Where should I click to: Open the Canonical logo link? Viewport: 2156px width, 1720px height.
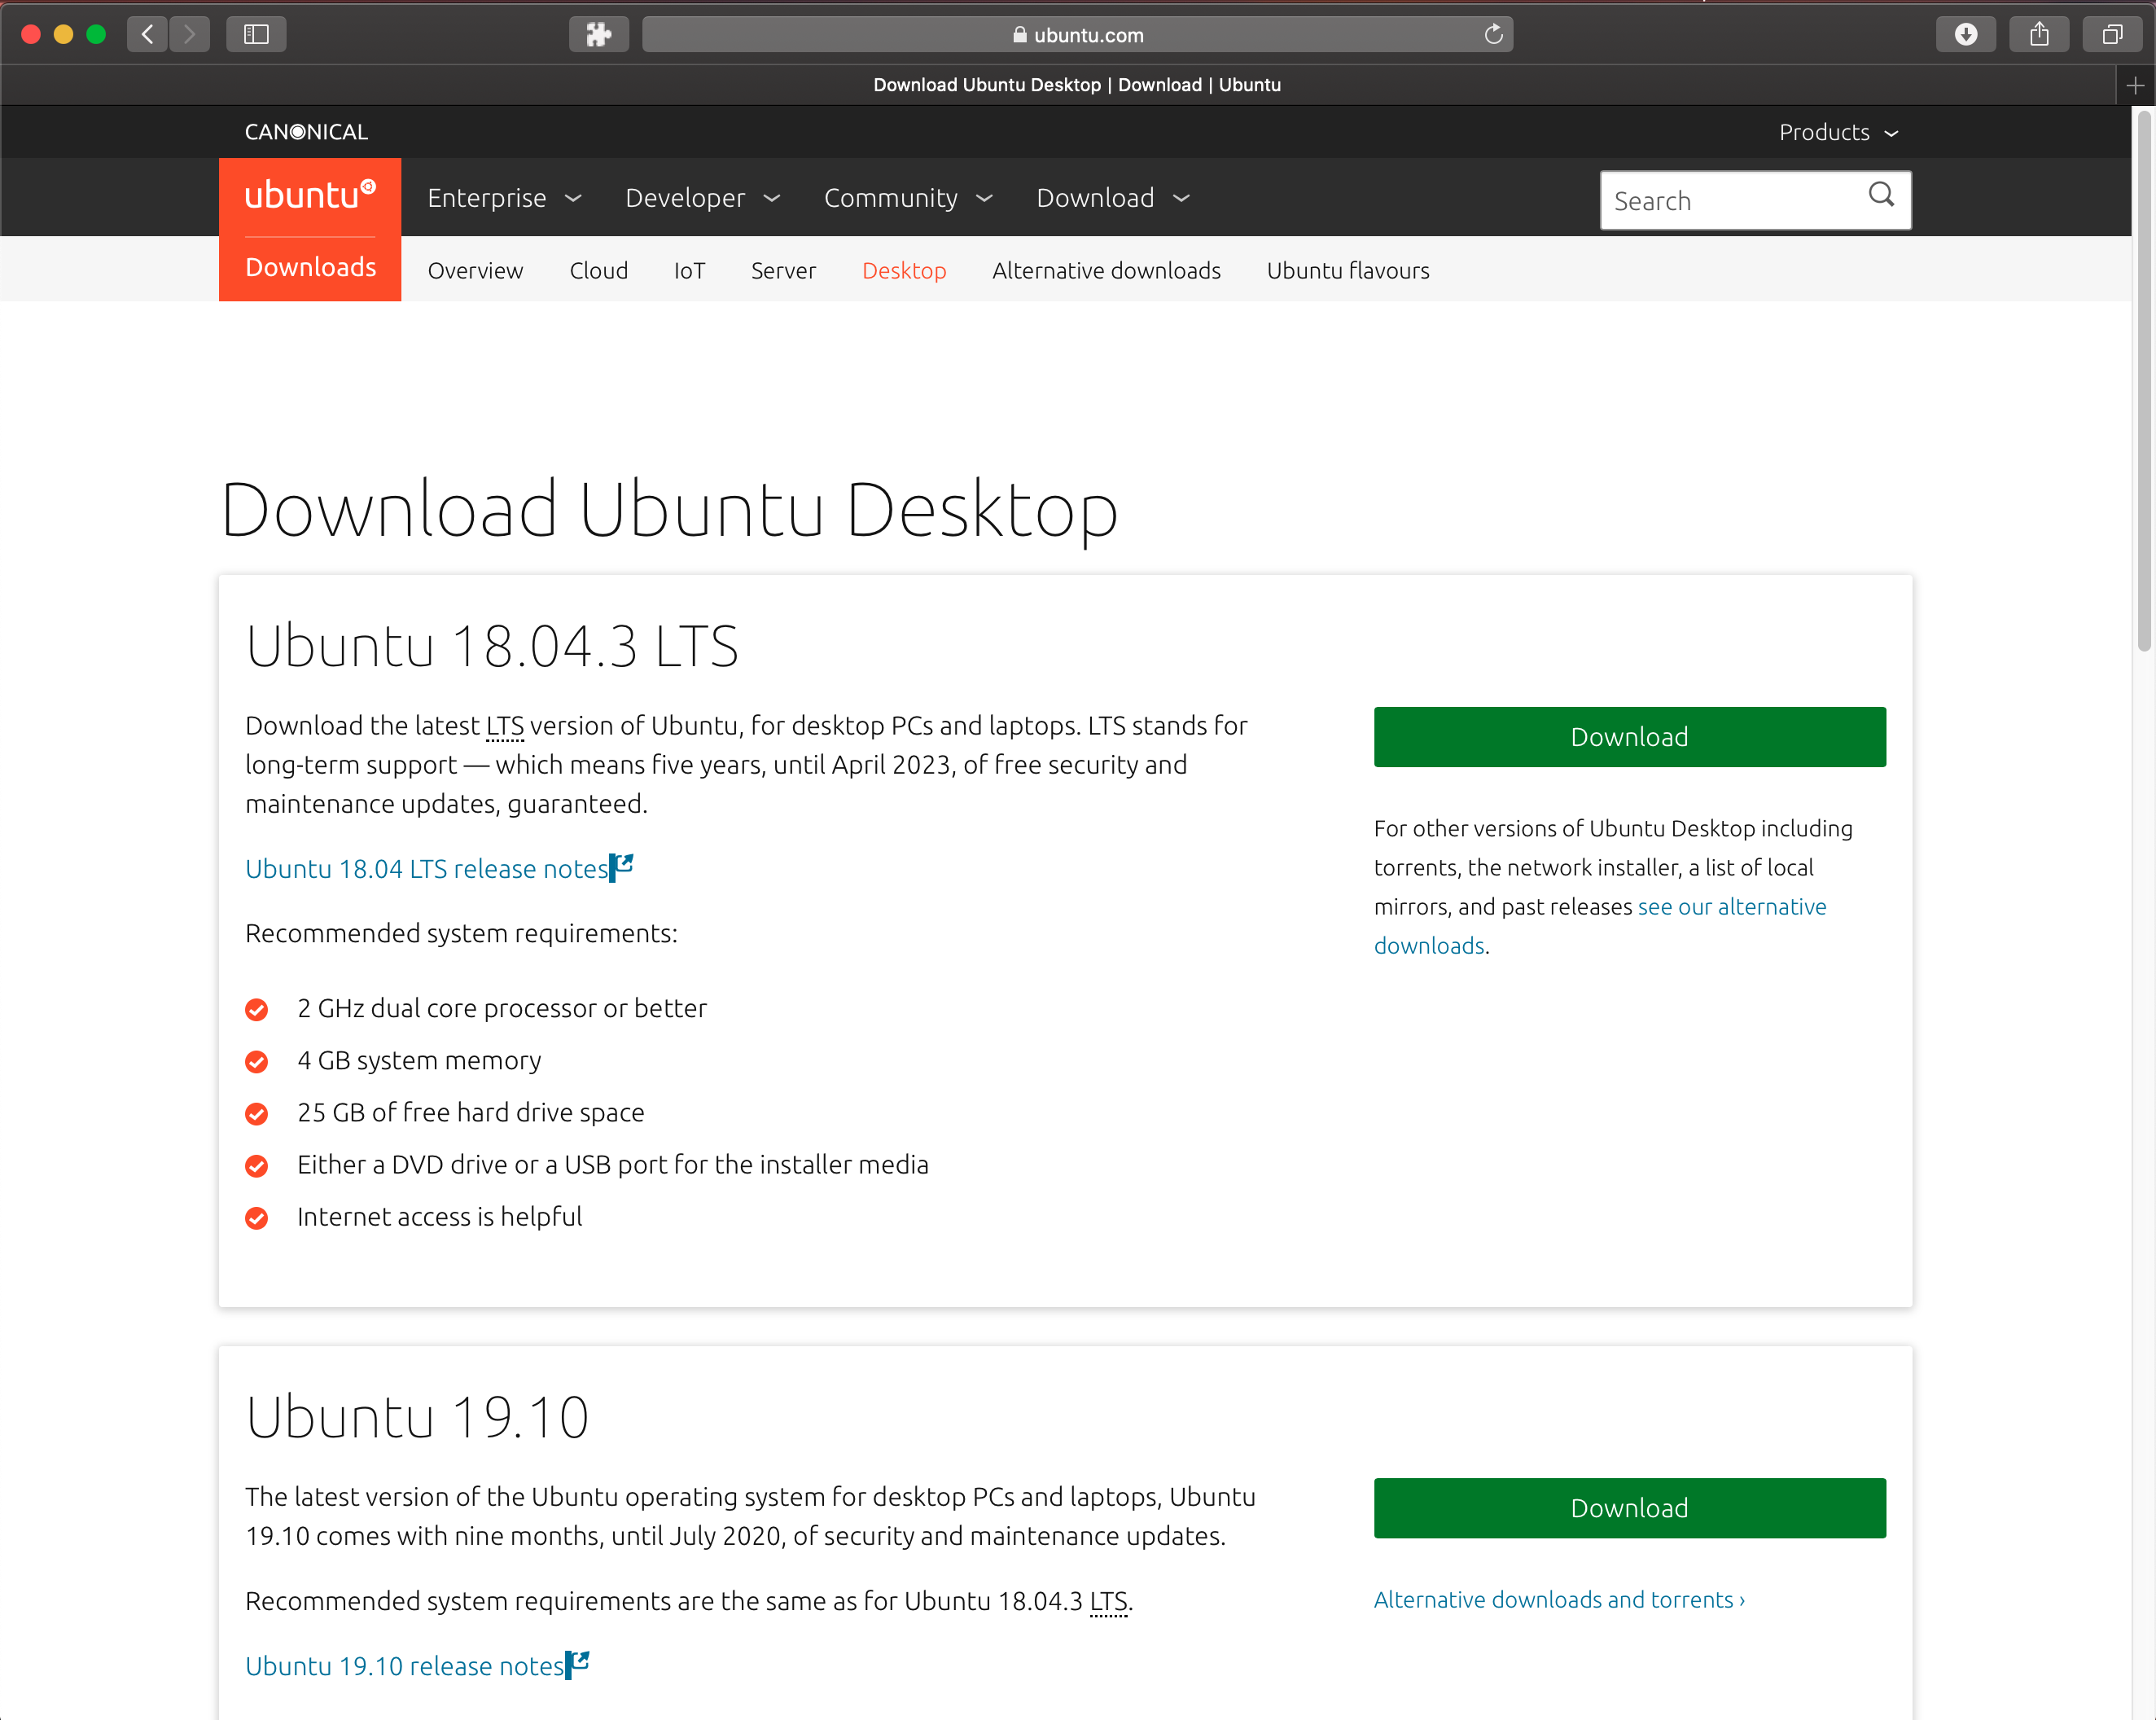[x=306, y=132]
